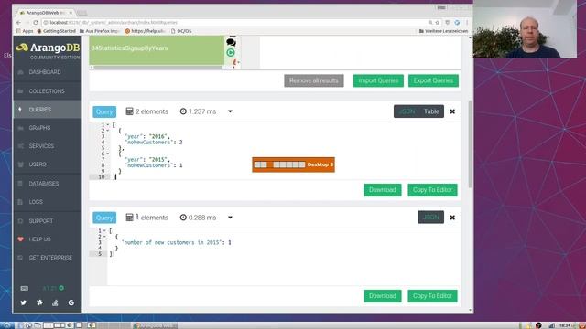Click the ArangoDB logo
The image size is (586, 329).
pos(48,48)
